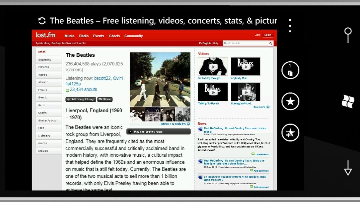This screenshot has width=360, height=202.
Task: Click the Share button
Action: 105,99
